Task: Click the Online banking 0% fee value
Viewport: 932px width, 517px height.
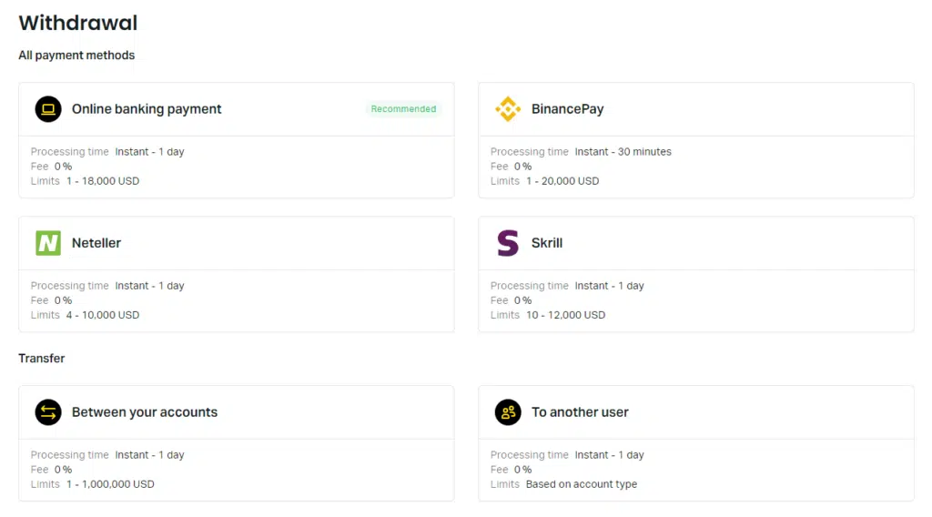Action: click(x=63, y=167)
